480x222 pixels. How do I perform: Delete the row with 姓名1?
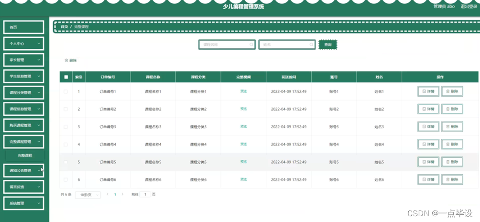452,91
